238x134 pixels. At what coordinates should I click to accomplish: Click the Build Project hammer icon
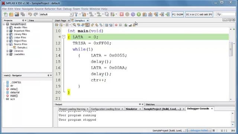click(76, 15)
